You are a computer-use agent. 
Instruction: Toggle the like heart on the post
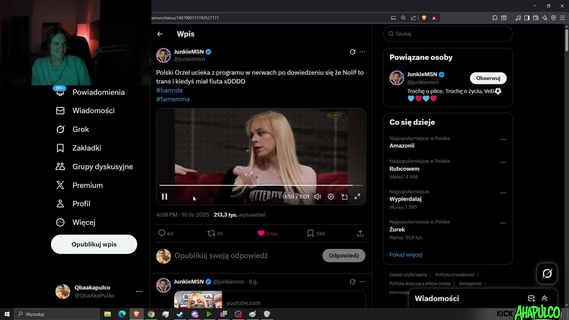click(261, 233)
